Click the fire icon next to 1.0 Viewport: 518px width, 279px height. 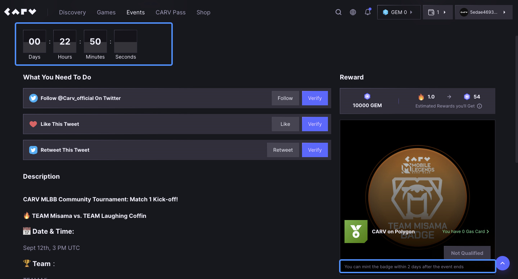(x=421, y=97)
